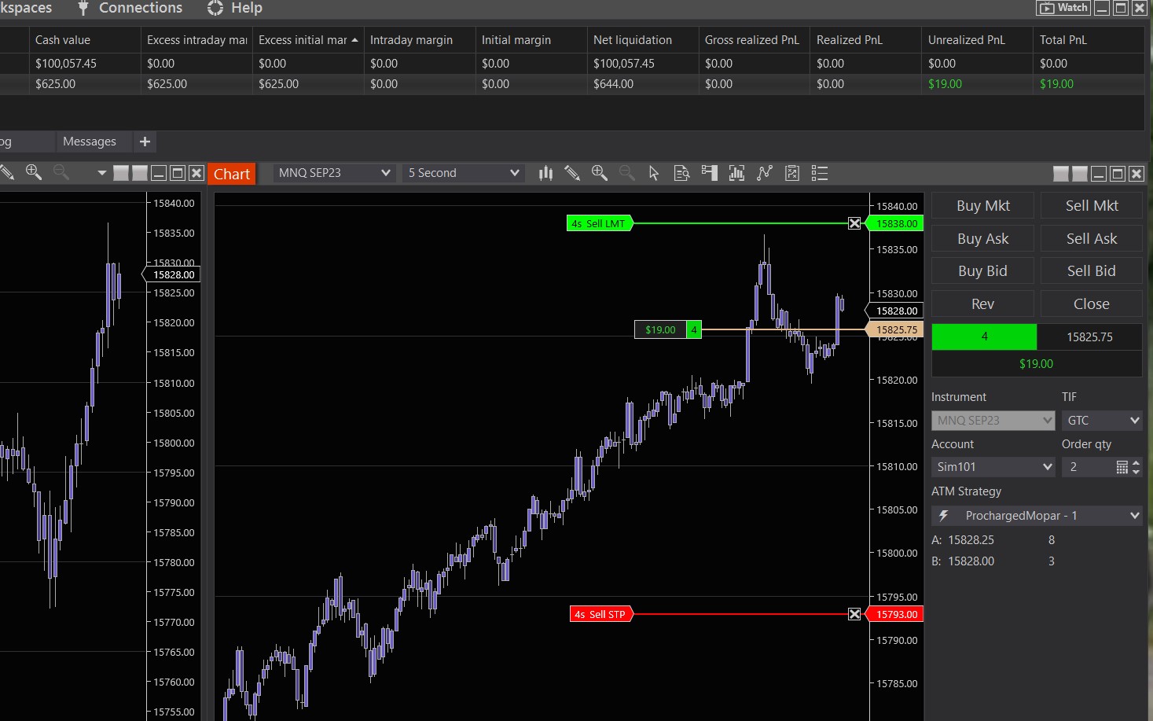
Task: Cancel the Sell LMT order with its X
Action: tap(854, 223)
